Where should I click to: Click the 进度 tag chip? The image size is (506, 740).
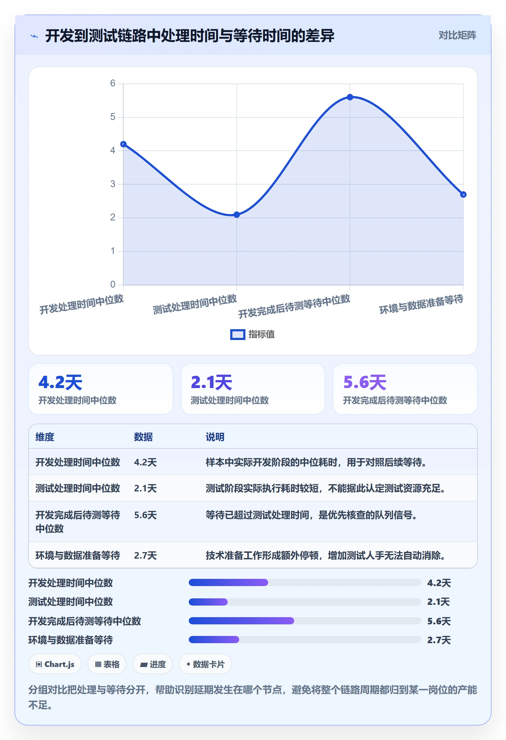pos(153,664)
